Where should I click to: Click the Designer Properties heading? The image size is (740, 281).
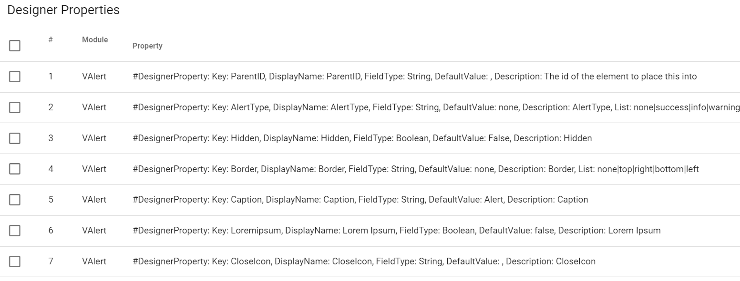point(63,10)
